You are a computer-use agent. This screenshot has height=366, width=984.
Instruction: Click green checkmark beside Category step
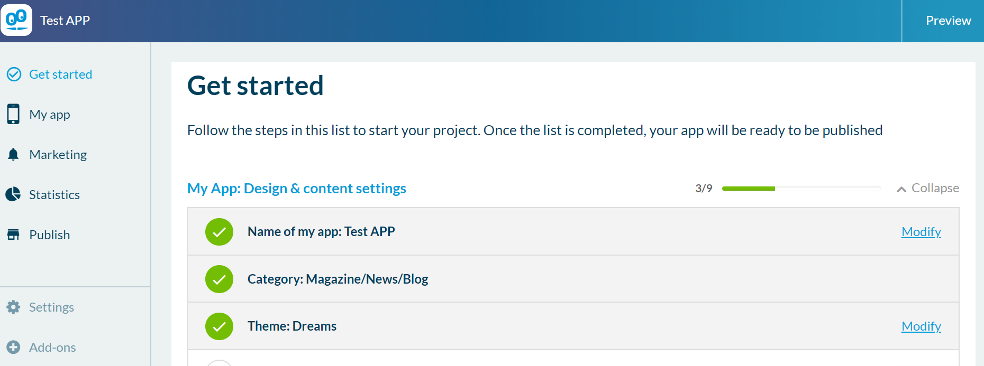pos(219,279)
